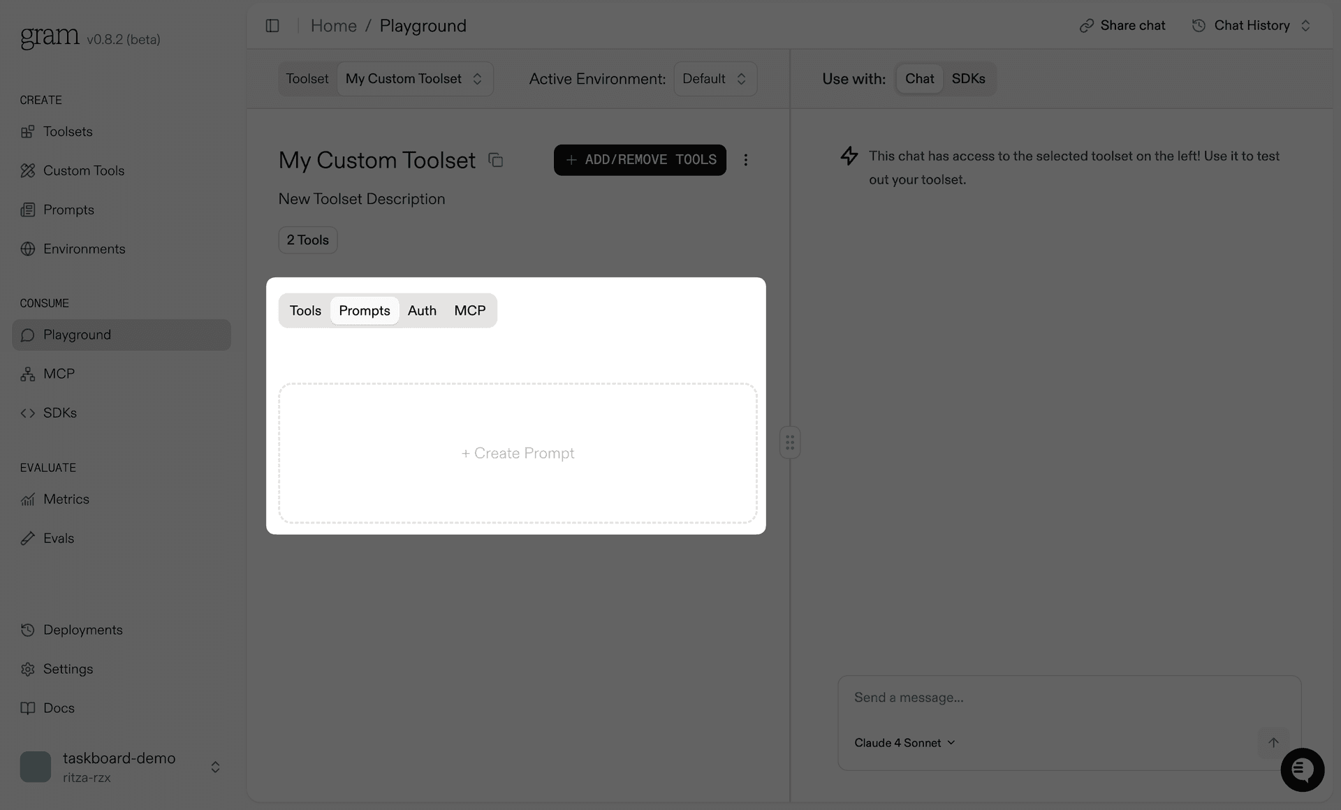Copy the toolset name with the copy icon
The height and width of the screenshot is (810, 1341).
pos(496,160)
